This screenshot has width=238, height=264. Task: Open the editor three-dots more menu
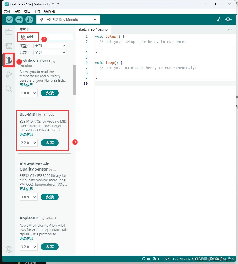230,29
